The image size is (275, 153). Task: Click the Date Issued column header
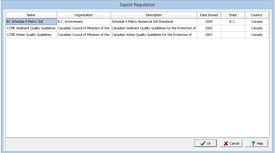(209, 15)
